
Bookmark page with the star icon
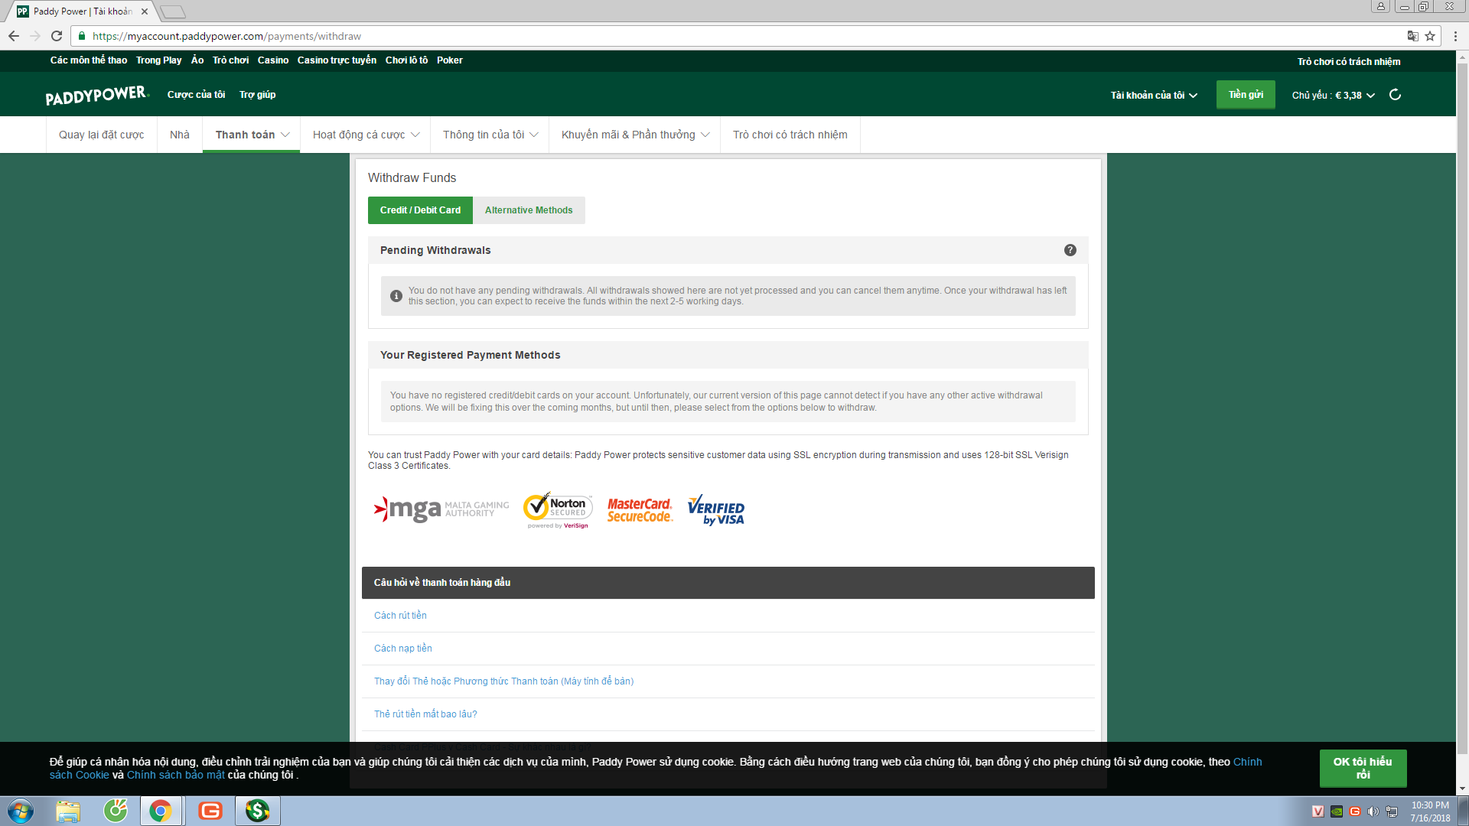click(1430, 36)
